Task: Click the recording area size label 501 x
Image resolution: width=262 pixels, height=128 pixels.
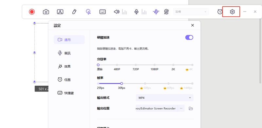Action: [42, 89]
